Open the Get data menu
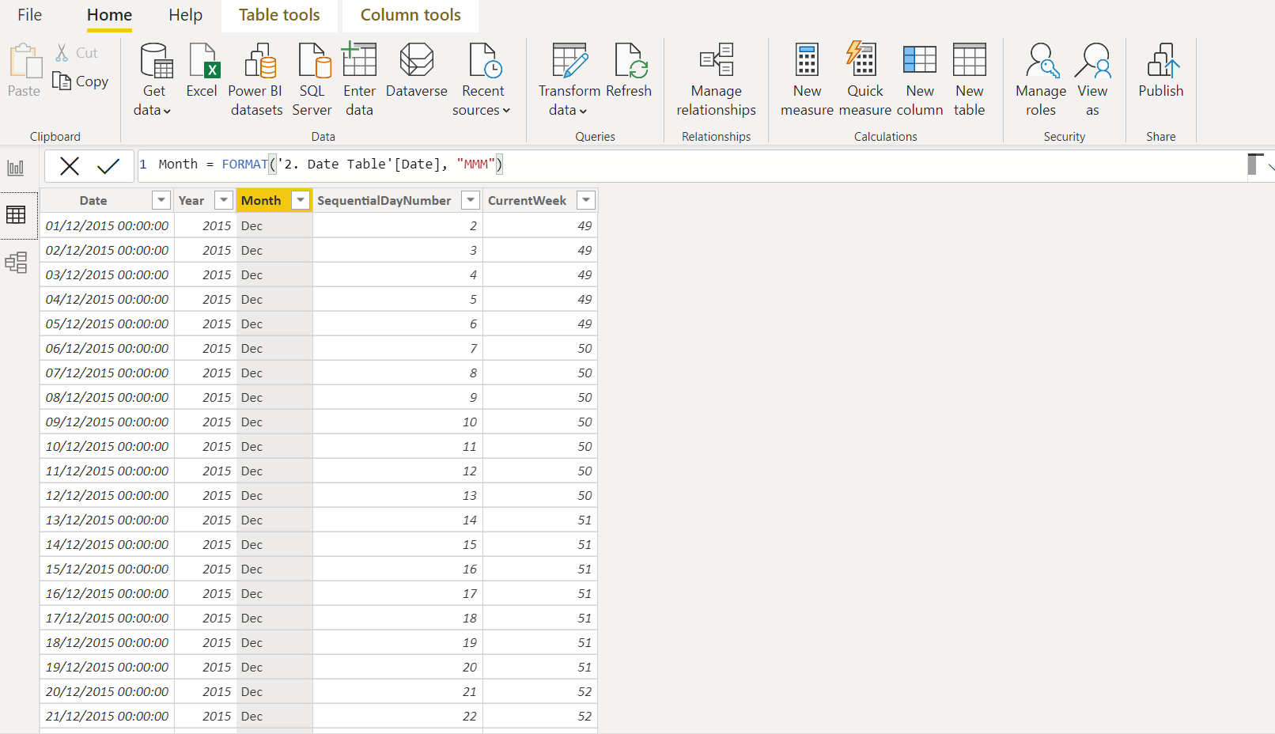The image size is (1275, 734). point(153,79)
